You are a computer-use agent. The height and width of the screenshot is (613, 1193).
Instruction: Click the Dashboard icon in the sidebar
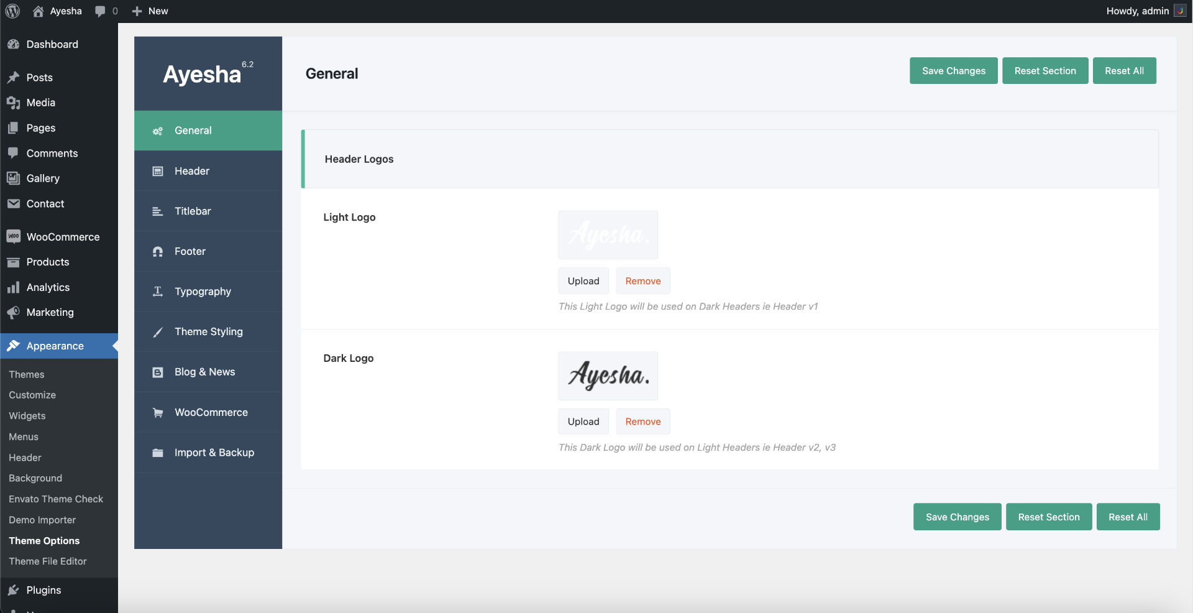[x=13, y=44]
